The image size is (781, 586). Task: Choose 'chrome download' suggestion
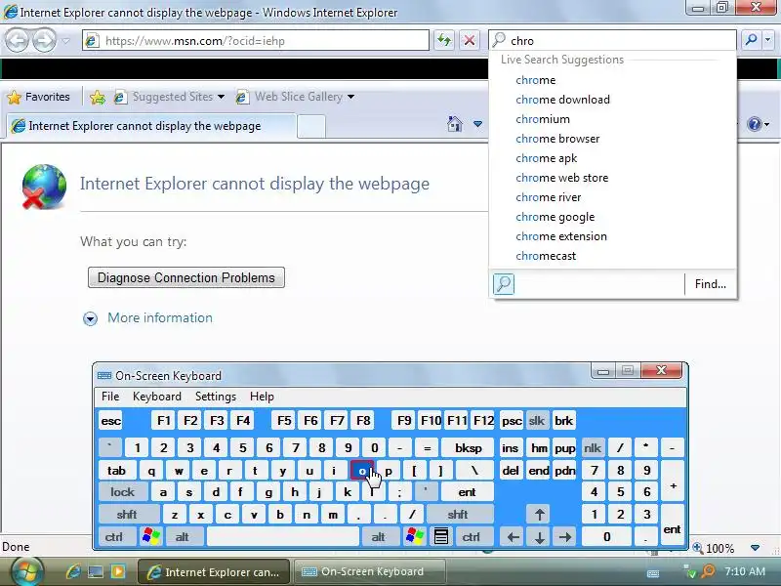pos(612,100)
